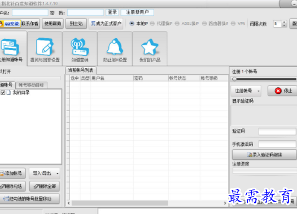Open the 导入\导出 dropdown button
Image resolution: width=297 pixels, height=214 pixels.
45,173
